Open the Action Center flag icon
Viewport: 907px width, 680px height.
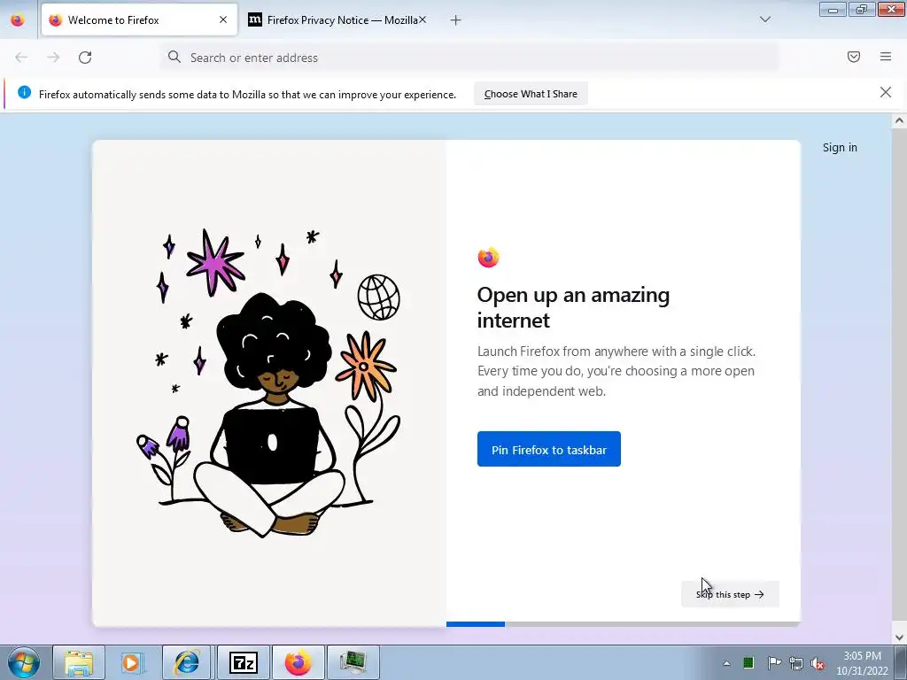(x=773, y=662)
